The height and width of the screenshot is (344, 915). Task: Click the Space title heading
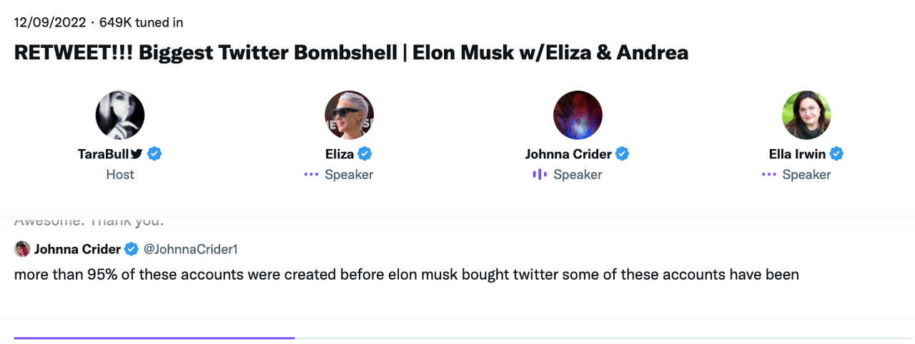[x=351, y=52]
